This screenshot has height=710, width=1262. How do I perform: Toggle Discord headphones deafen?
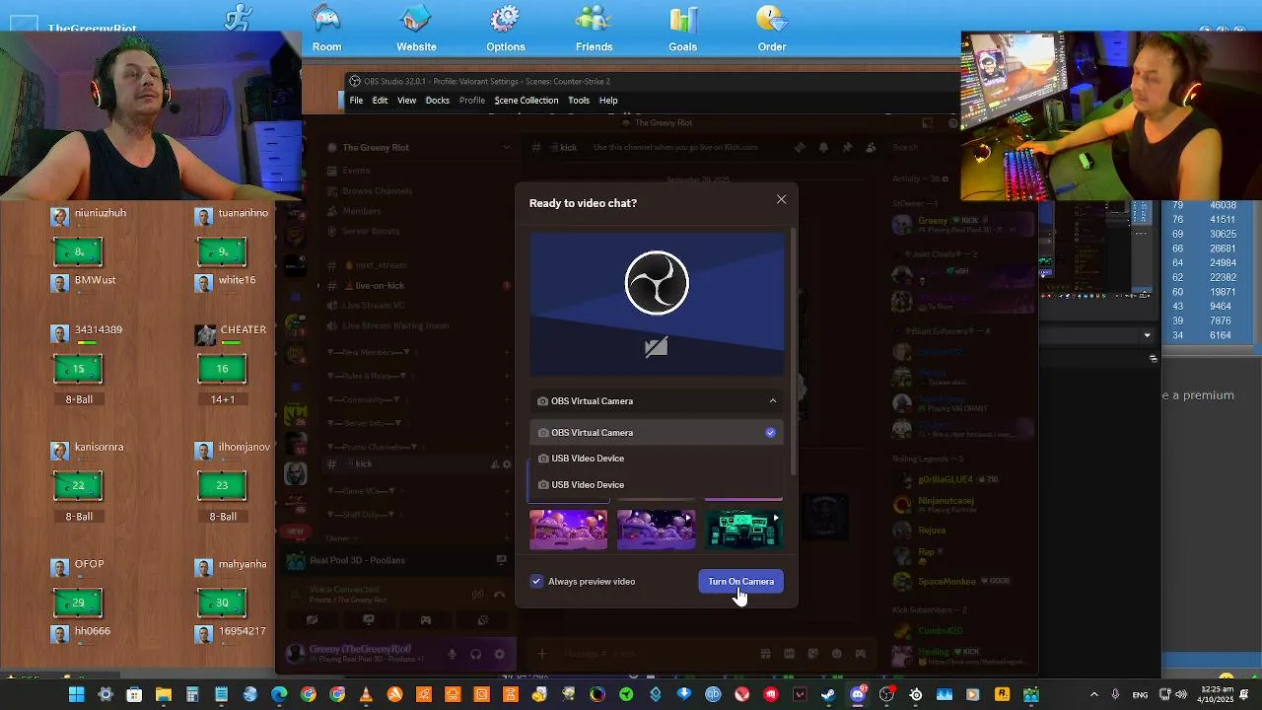point(476,654)
